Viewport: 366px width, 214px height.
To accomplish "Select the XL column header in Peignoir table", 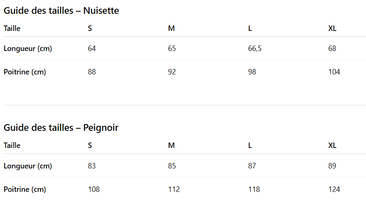I will point(332,145).
